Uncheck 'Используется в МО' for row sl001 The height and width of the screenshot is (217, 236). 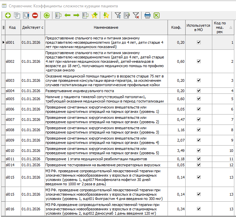coord(199,42)
